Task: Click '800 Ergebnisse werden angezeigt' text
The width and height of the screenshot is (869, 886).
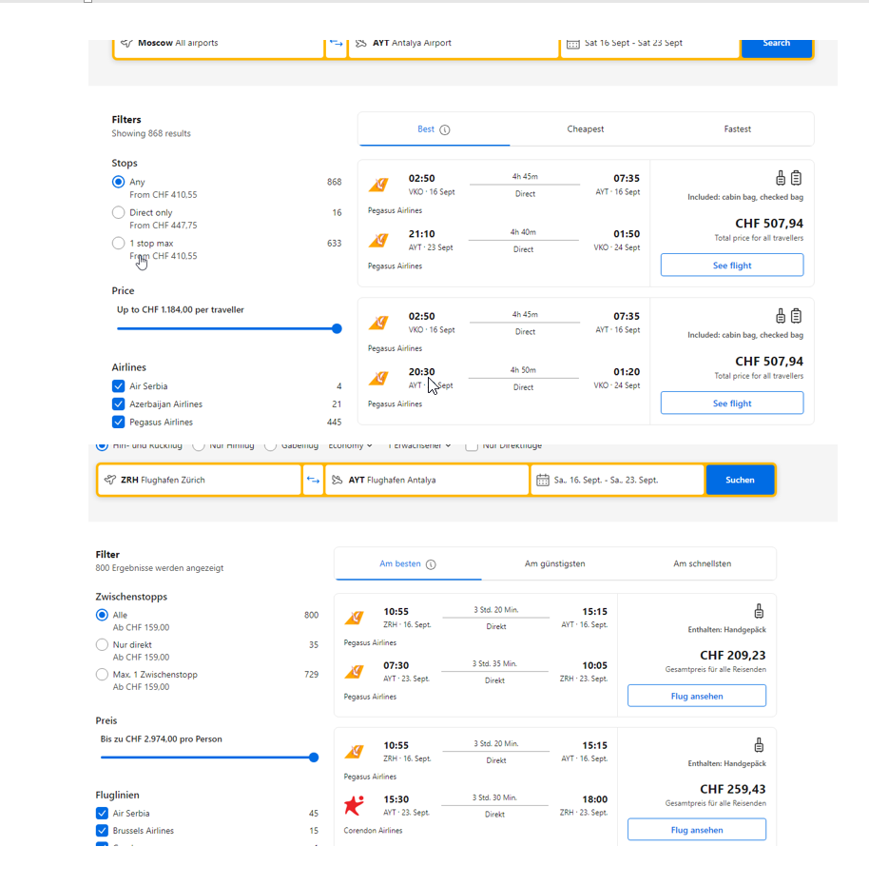Action: tap(159, 568)
